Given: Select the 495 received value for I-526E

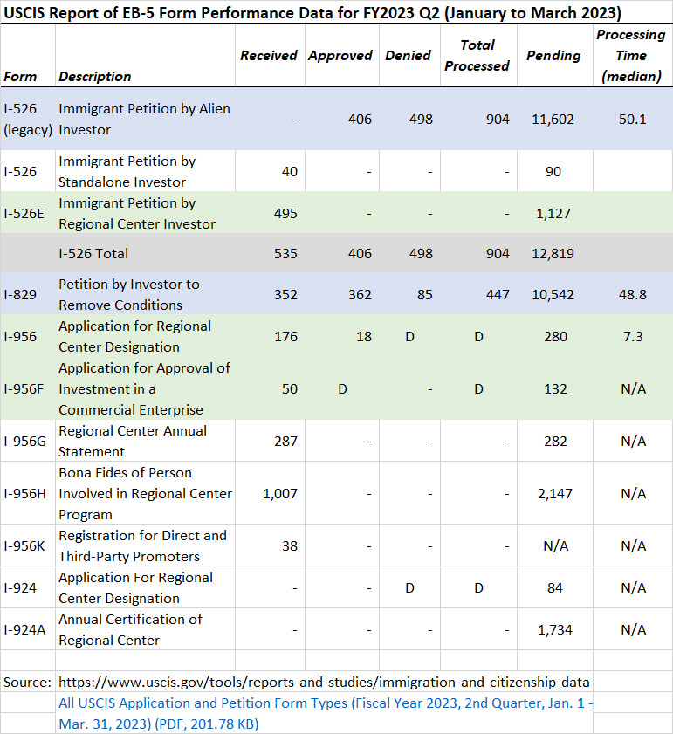Looking at the screenshot, I should pyautogui.click(x=285, y=214).
